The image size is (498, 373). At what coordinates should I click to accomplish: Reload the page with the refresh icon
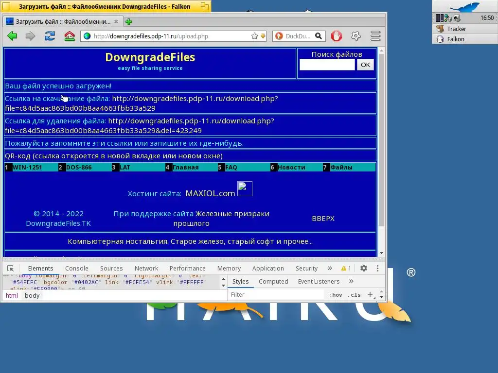point(50,36)
